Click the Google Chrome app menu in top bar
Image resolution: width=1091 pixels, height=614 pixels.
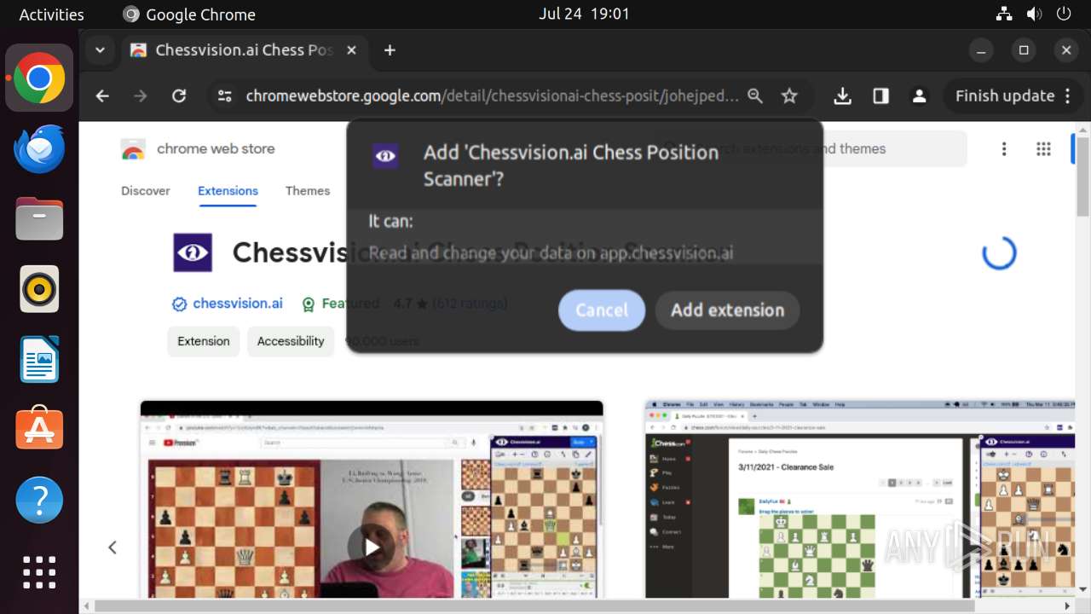189,14
